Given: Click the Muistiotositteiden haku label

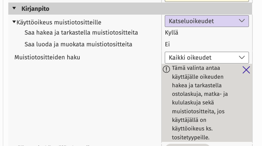Looking at the screenshot, I should click(x=47, y=57).
